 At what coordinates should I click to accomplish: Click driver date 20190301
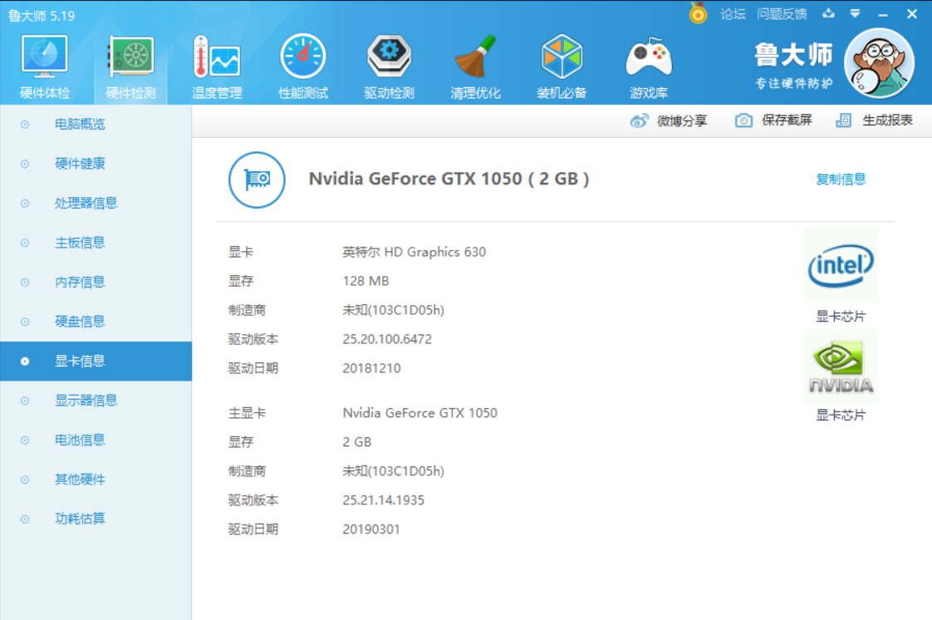coord(371,529)
